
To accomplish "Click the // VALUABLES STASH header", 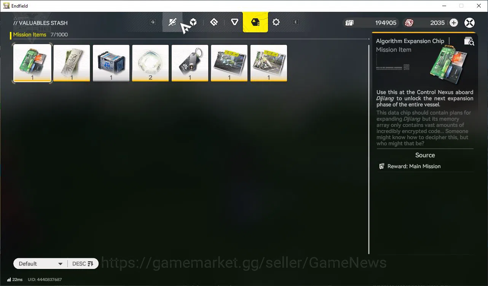I will [x=40, y=23].
